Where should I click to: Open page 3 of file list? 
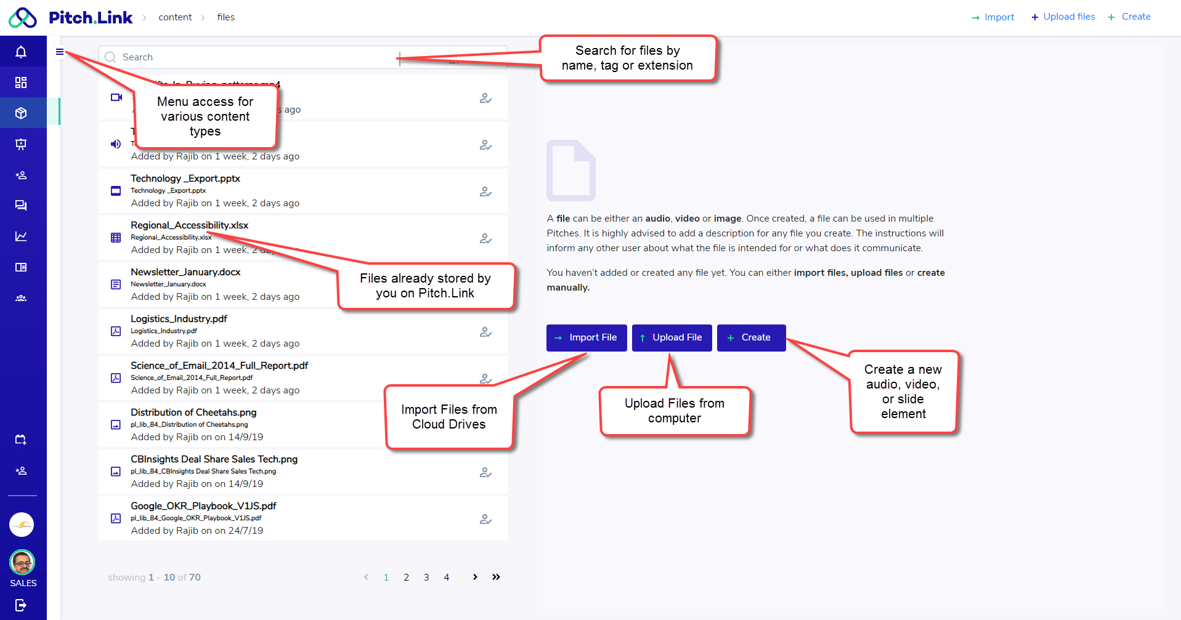[x=426, y=578]
